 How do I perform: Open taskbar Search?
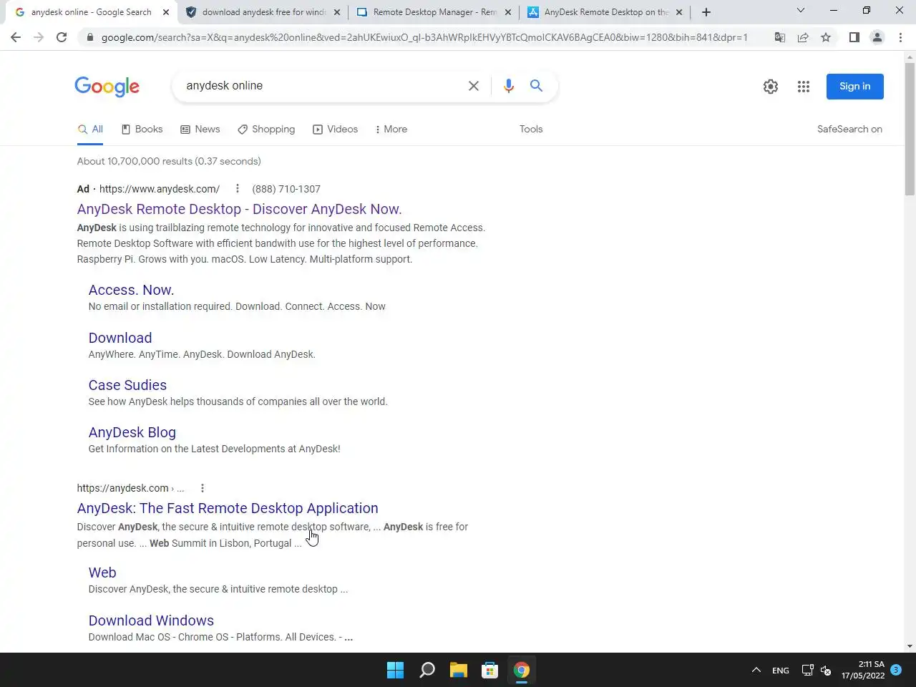pyautogui.click(x=427, y=670)
